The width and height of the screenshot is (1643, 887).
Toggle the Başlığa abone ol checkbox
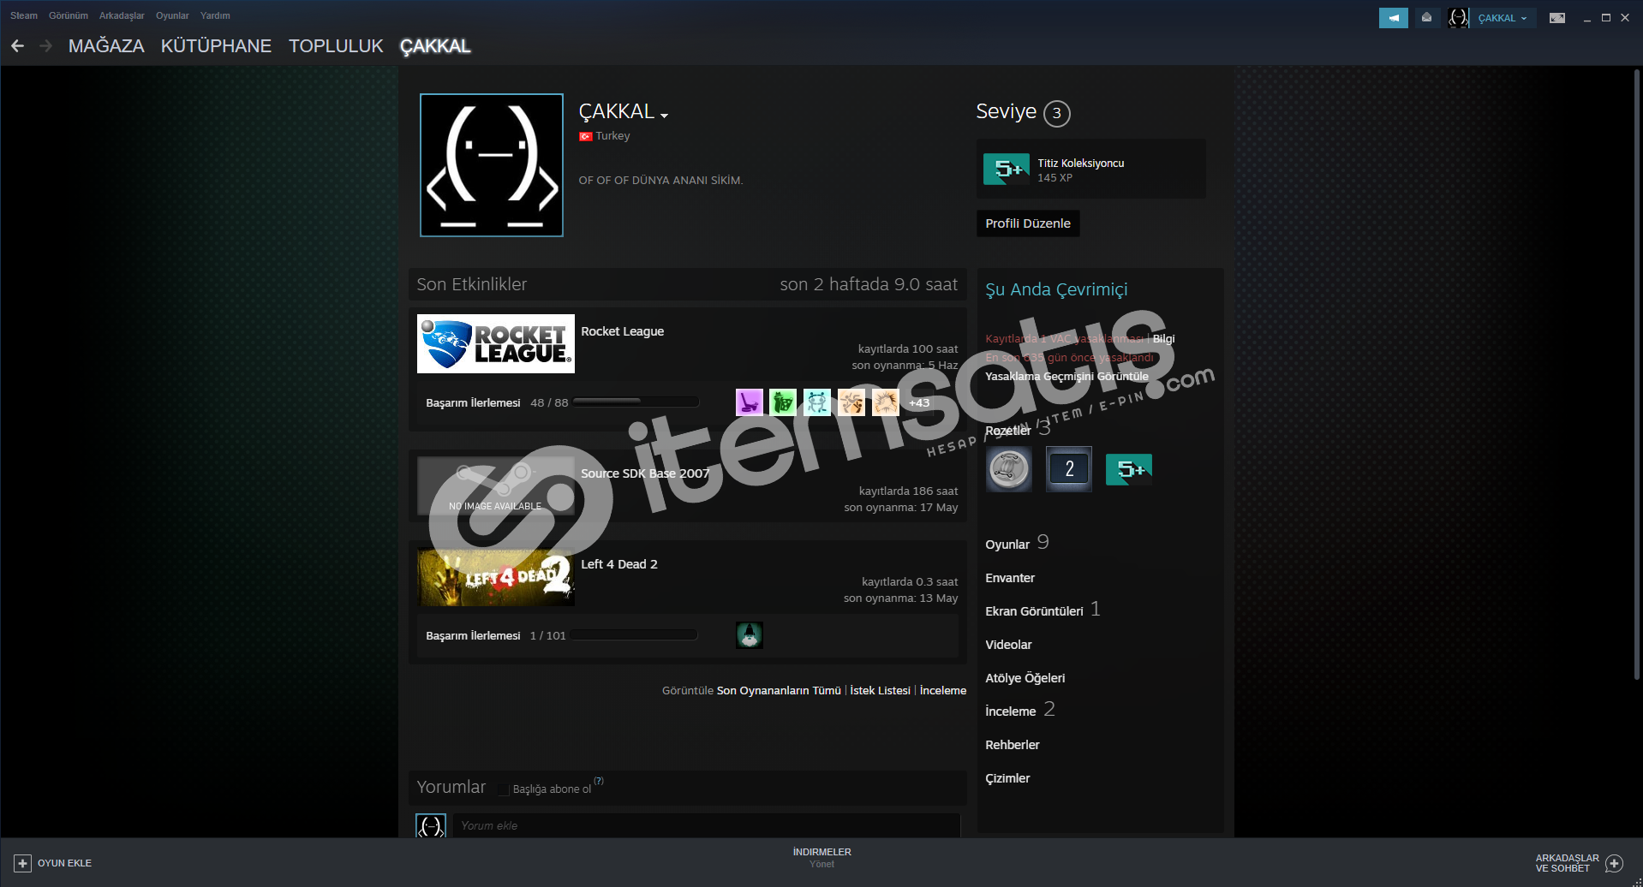(x=504, y=789)
